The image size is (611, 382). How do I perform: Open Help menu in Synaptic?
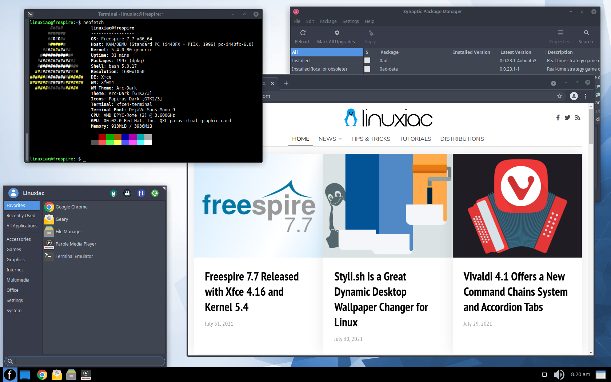click(370, 21)
